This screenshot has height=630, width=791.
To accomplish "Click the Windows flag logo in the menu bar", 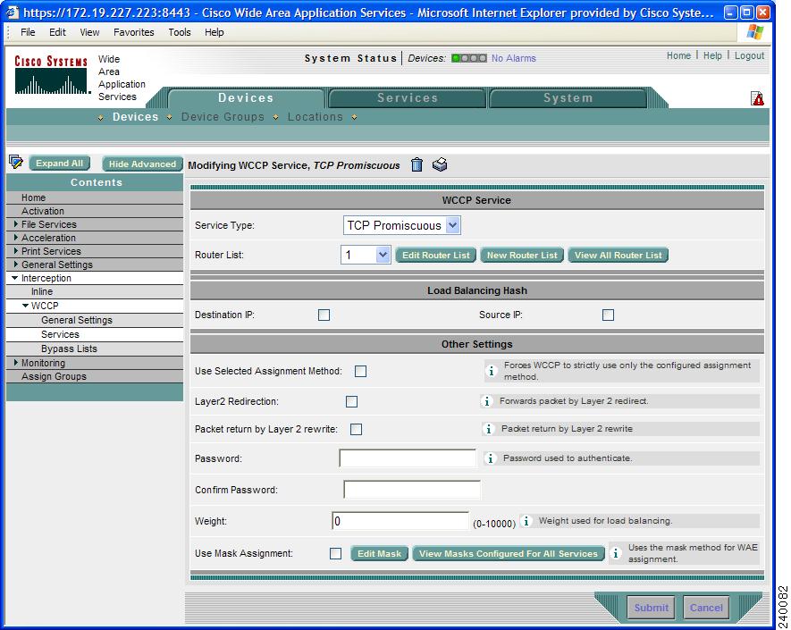I will pyautogui.click(x=754, y=32).
